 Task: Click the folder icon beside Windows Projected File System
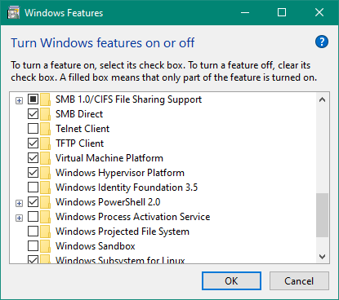[x=46, y=232]
